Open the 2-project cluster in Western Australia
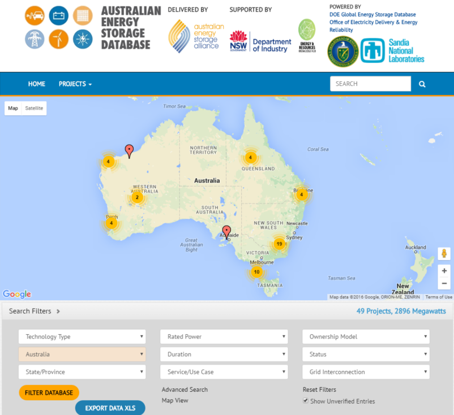The image size is (454, 415). [x=137, y=197]
